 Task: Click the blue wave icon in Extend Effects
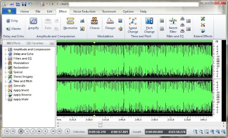point(203,30)
